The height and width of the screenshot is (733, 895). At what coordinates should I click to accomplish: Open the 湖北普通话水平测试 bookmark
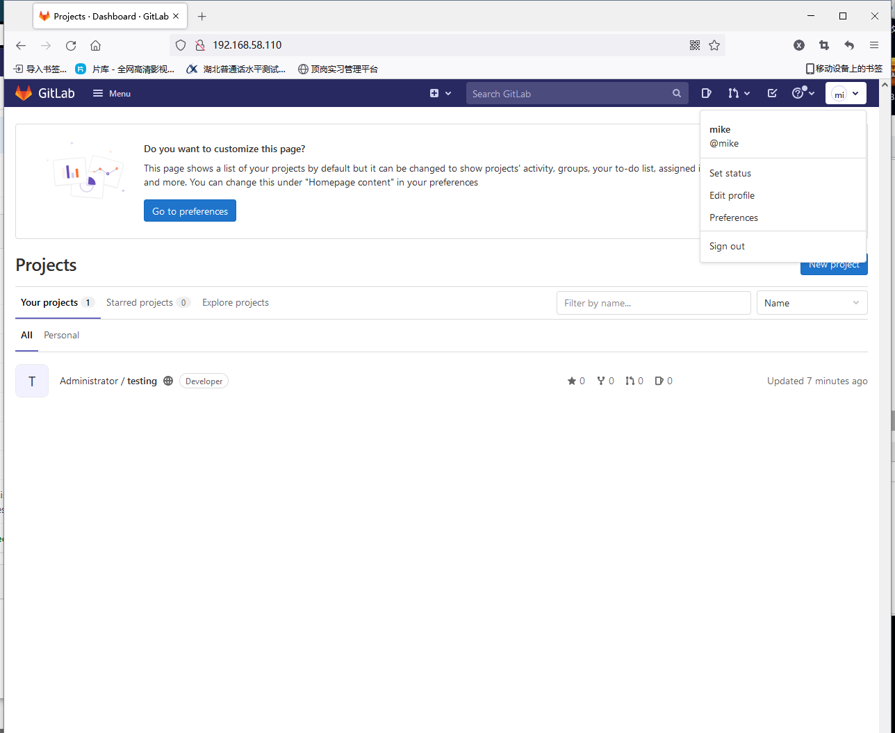point(236,69)
